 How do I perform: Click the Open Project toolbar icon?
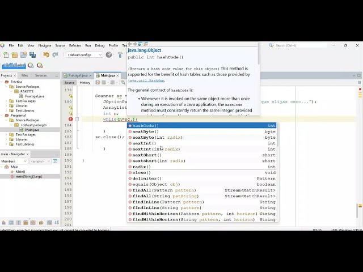pyautogui.click(x=23, y=55)
